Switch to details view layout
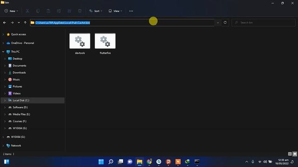The height and width of the screenshot is (167, 298). point(290,154)
